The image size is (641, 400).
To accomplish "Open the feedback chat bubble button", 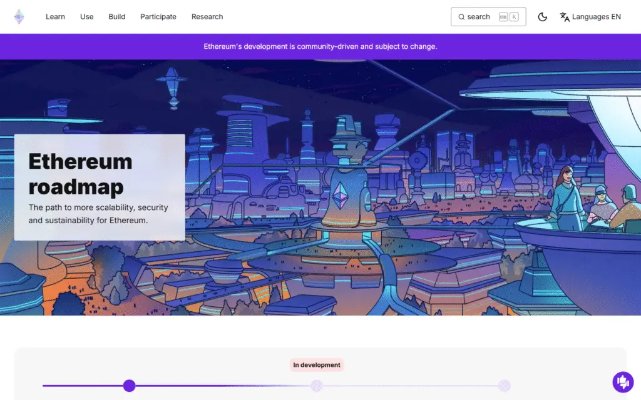I will click(x=623, y=382).
